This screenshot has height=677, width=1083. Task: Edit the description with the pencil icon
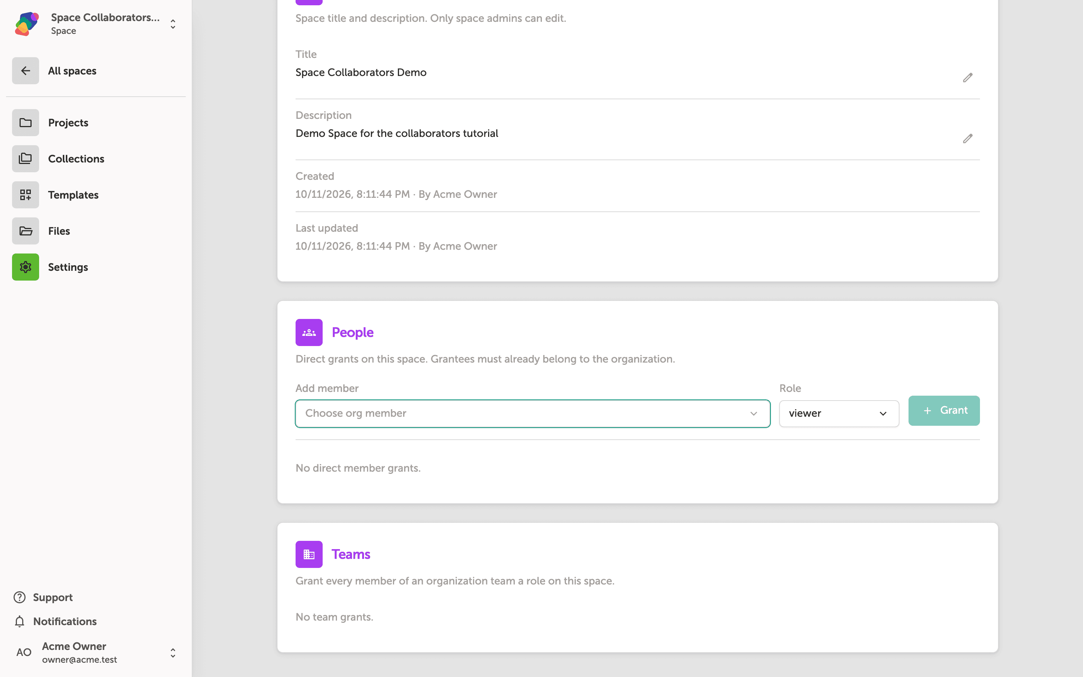[x=968, y=138]
